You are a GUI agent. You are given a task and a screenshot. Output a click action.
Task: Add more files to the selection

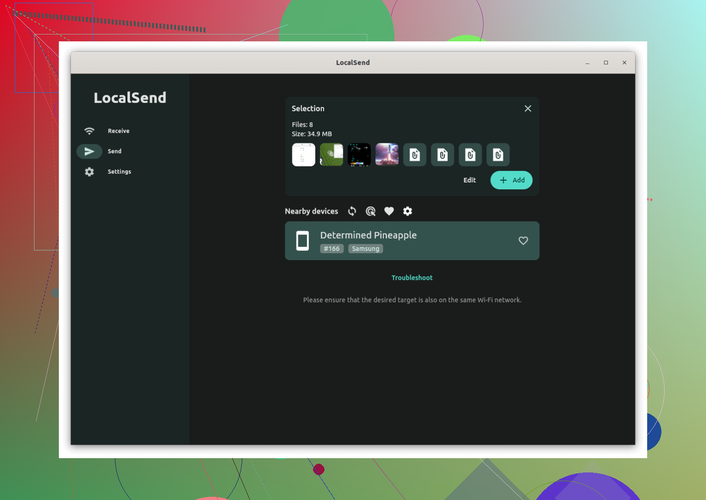pyautogui.click(x=512, y=180)
